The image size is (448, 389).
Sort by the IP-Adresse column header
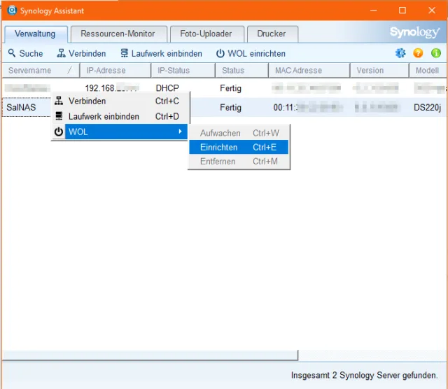tap(106, 71)
